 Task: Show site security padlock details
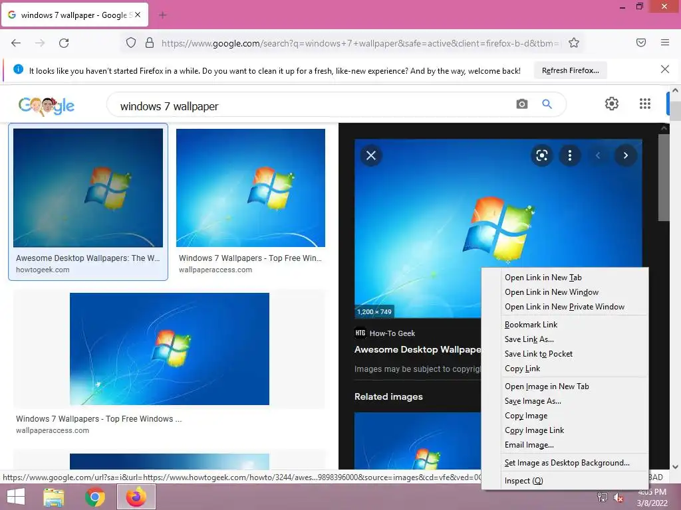point(150,43)
